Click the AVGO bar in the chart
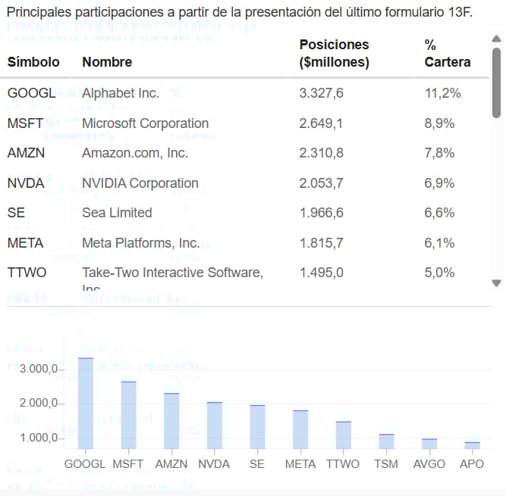506x496 pixels. point(429,444)
